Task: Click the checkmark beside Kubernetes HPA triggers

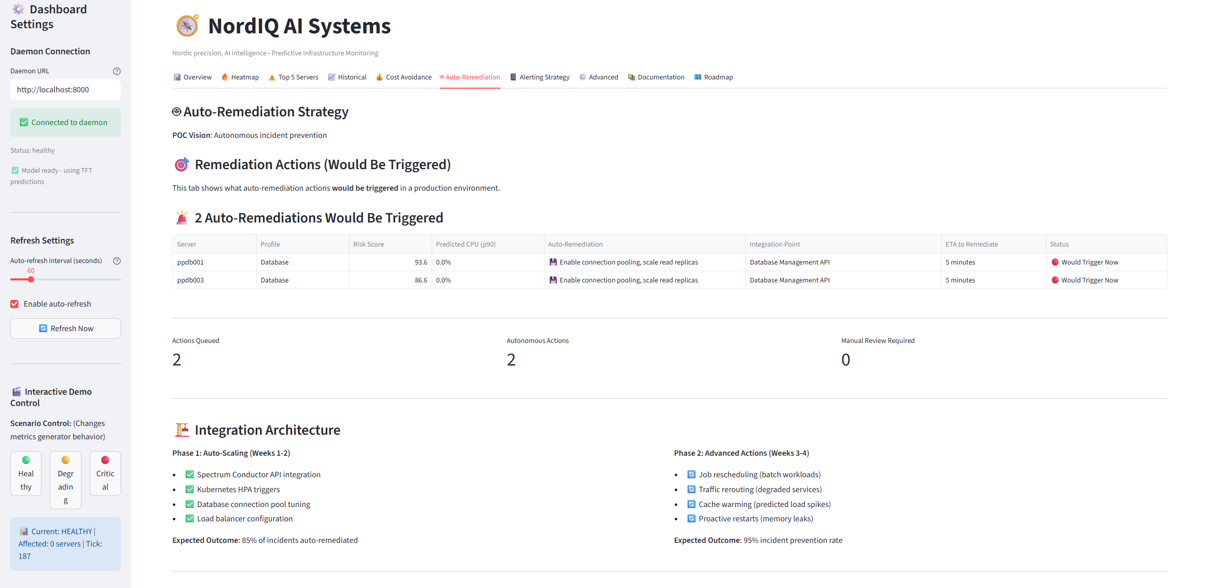Action: click(x=189, y=489)
